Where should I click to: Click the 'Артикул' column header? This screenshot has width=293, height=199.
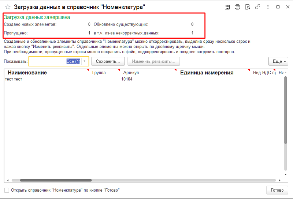pyautogui.click(x=131, y=73)
